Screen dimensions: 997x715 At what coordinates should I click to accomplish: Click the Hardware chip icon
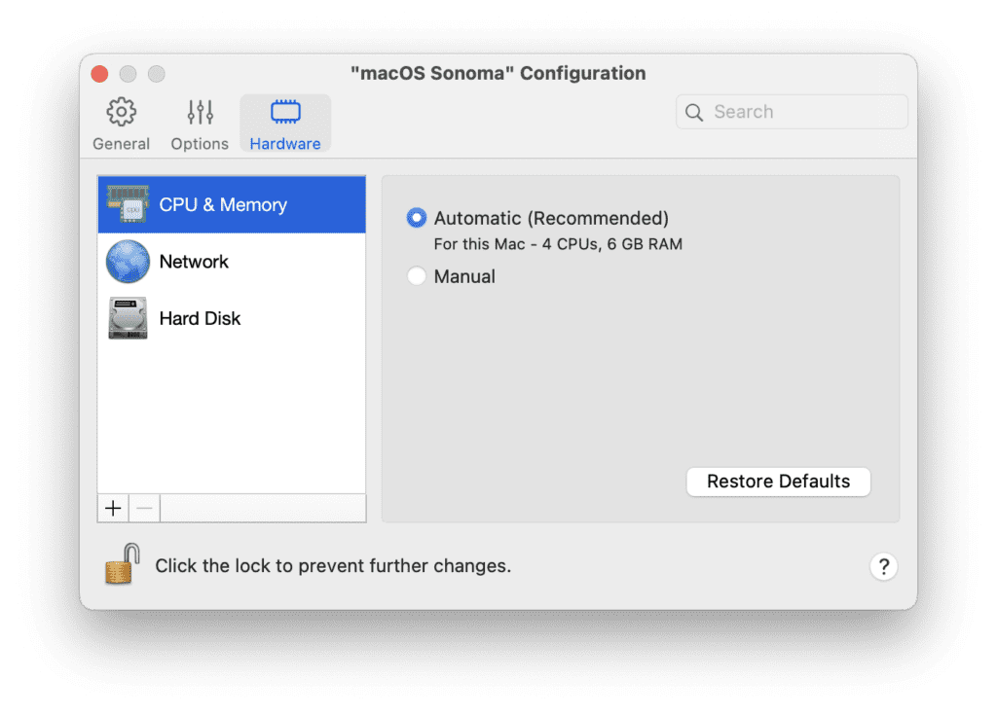[x=284, y=113]
